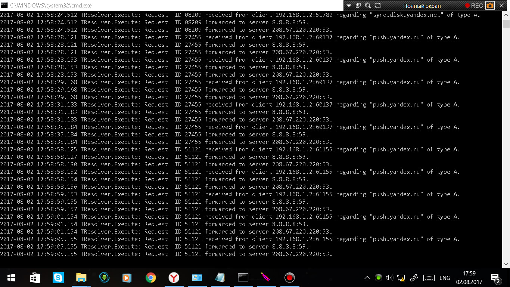Open the volume control in system tray
The width and height of the screenshot is (510, 287).
pyautogui.click(x=389, y=278)
